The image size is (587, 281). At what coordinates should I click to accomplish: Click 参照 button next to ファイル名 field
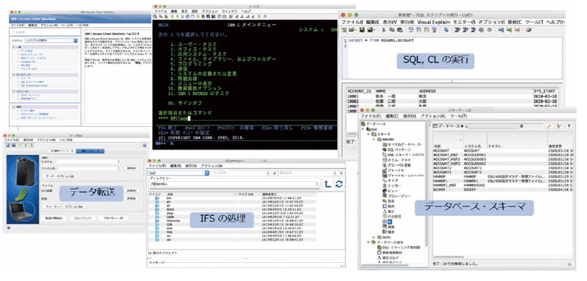(130, 168)
